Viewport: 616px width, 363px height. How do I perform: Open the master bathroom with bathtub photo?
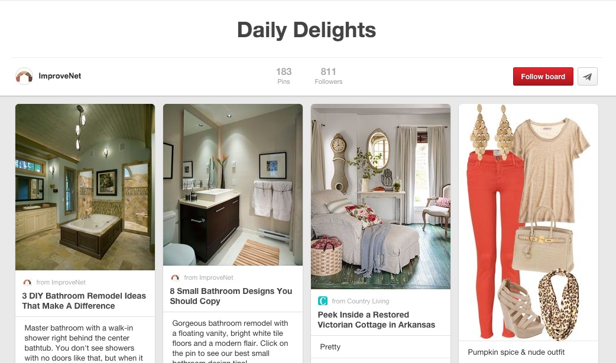click(85, 187)
